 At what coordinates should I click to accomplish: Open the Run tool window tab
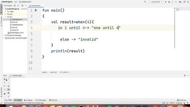pos(18,100)
